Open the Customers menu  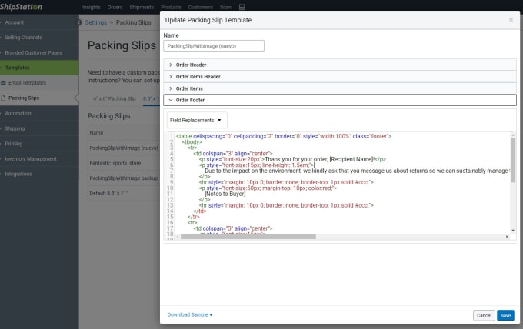point(200,7)
